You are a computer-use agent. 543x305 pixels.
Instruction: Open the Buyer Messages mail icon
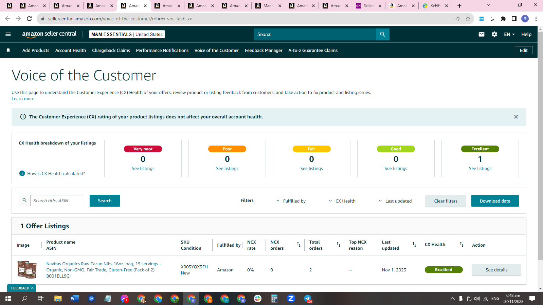482,34
